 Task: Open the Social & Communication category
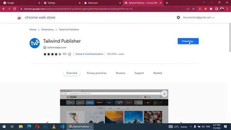pyautogui.click(x=89, y=54)
